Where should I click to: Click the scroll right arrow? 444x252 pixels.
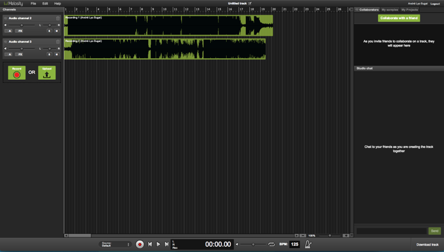[296, 235]
